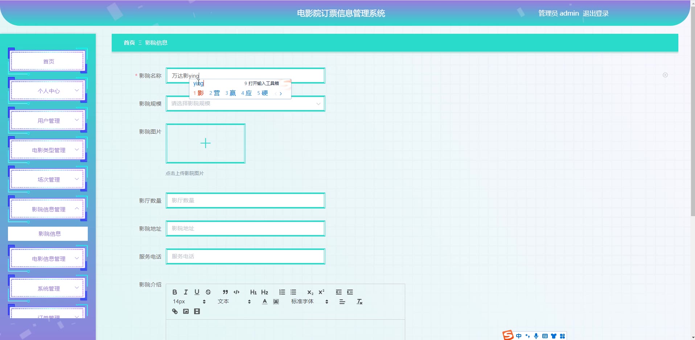The height and width of the screenshot is (340, 695).
Task: Open the 影院规模 select dropdown
Action: 246,104
